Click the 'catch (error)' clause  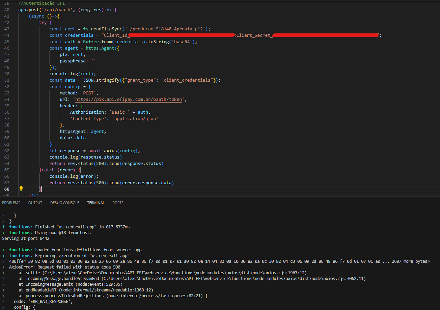coord(58,170)
